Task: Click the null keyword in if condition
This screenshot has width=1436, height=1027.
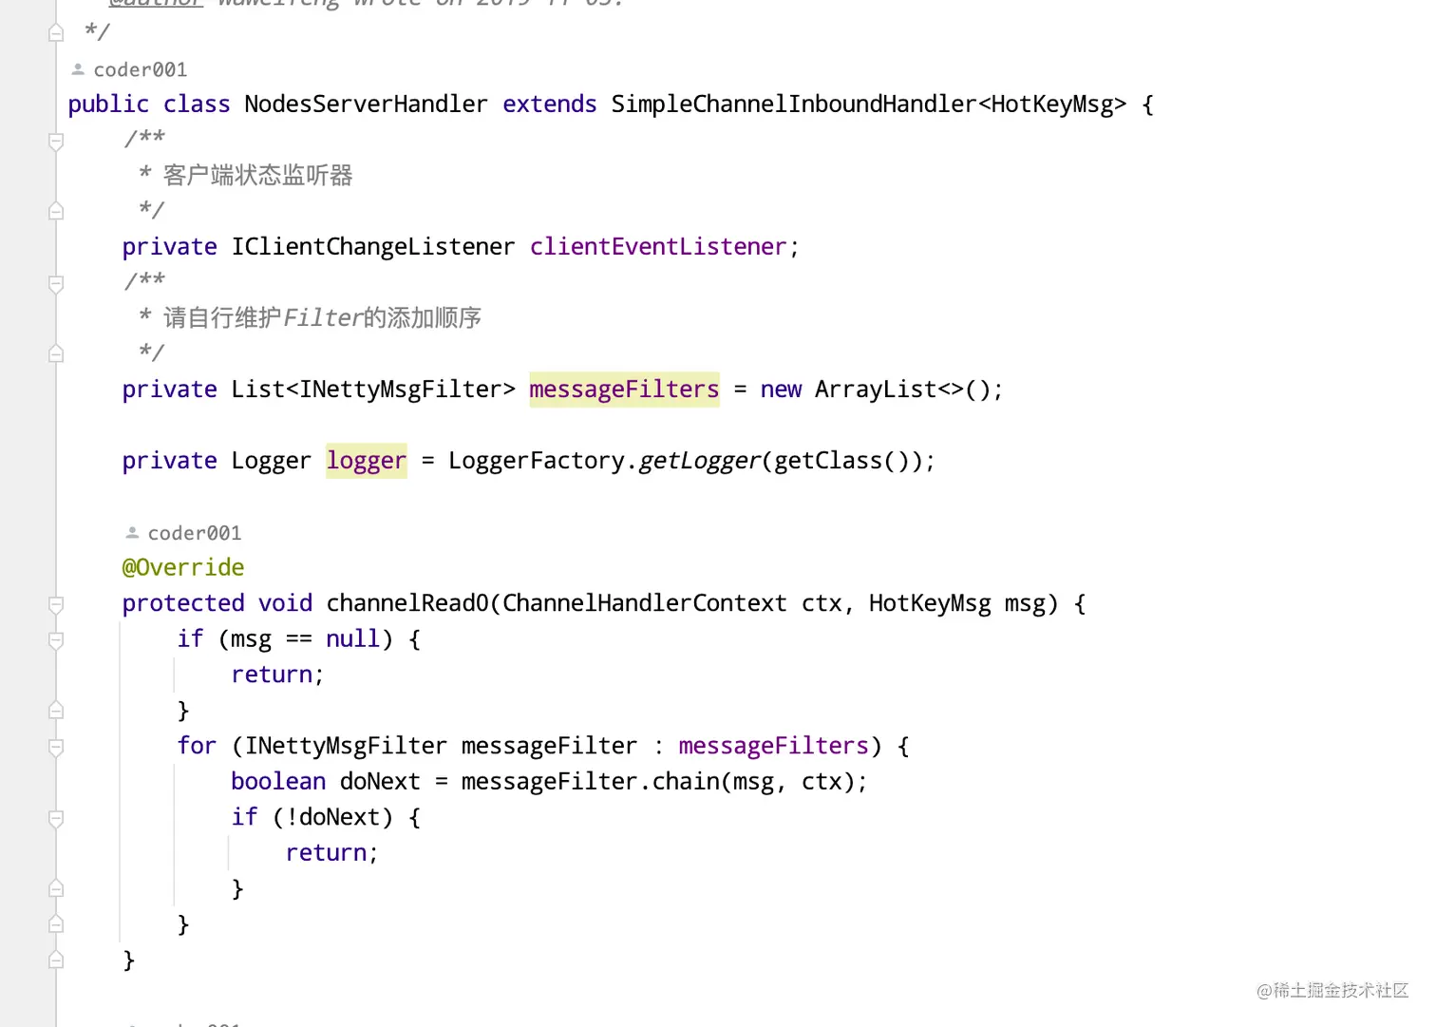Action: tap(352, 638)
